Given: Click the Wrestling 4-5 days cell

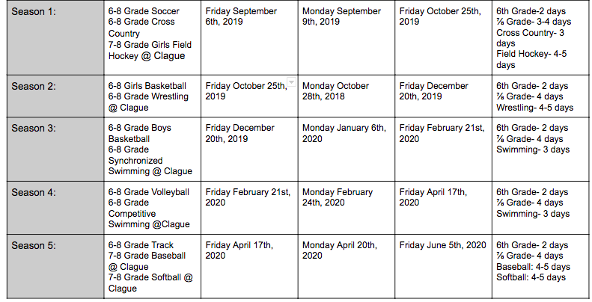Looking at the screenshot, I should pos(540,96).
